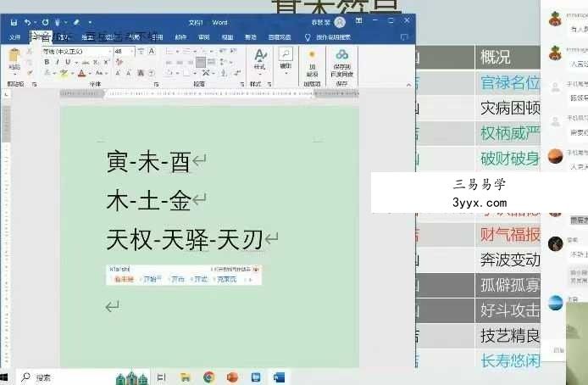Click the text line 木-土-金
The height and width of the screenshot is (385, 588).
[x=148, y=201]
